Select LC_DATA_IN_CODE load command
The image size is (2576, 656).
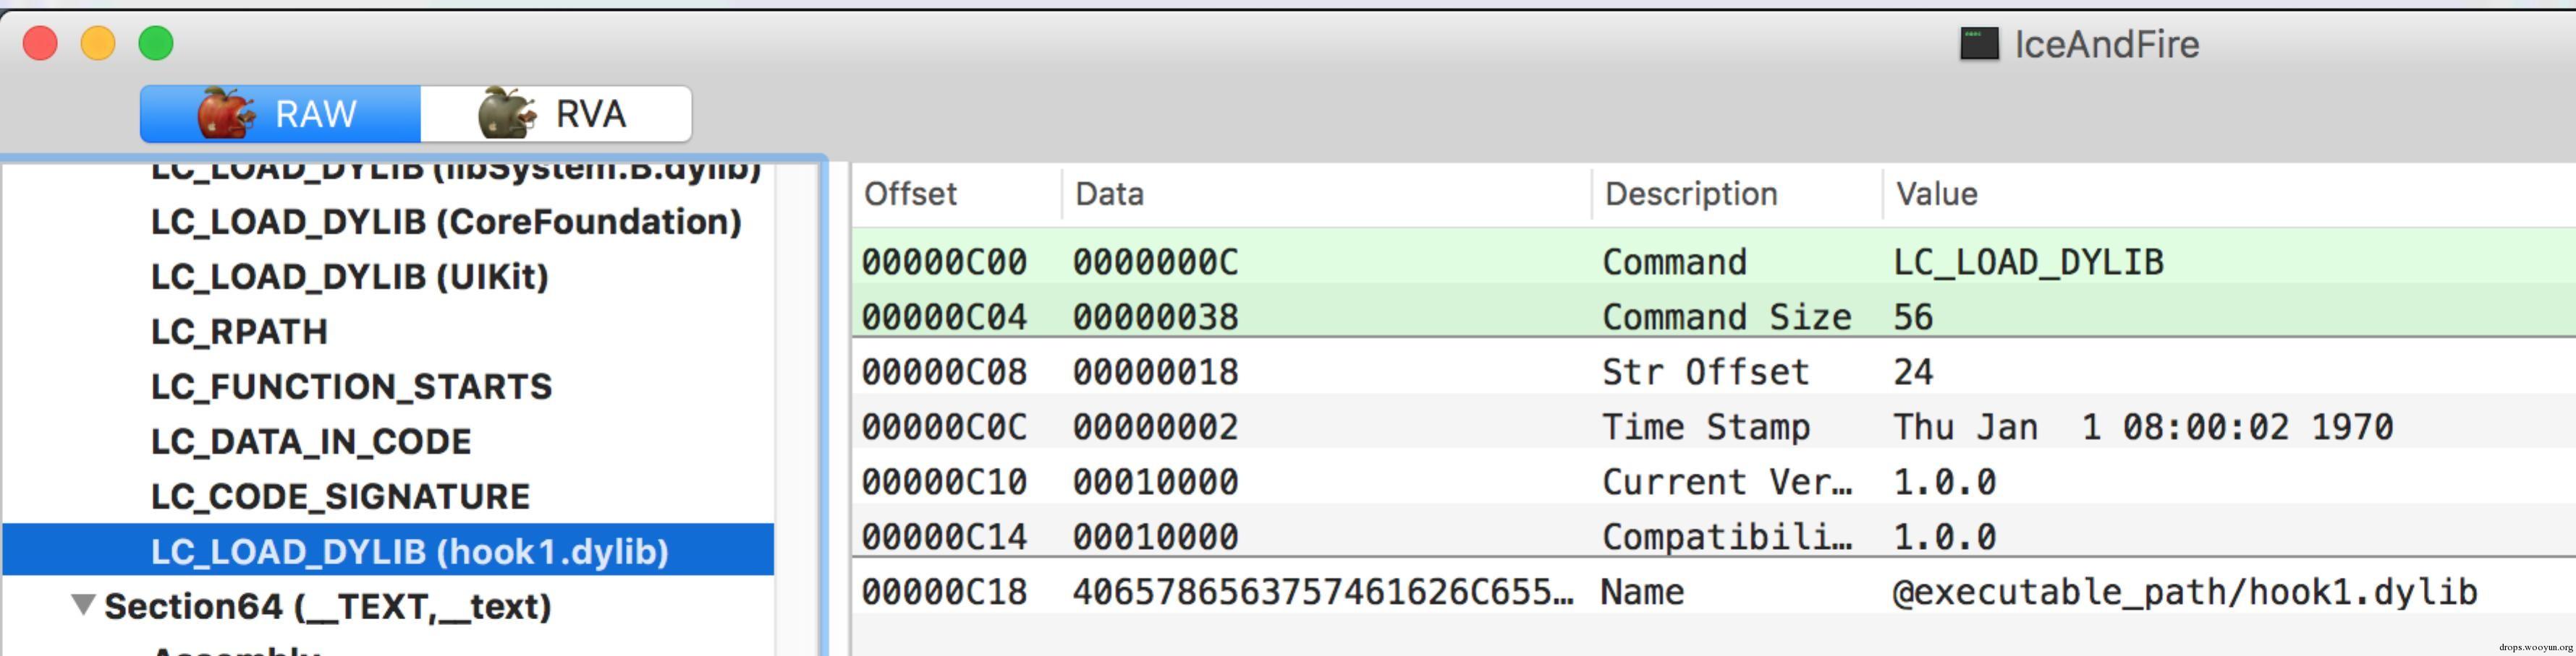coord(311,441)
